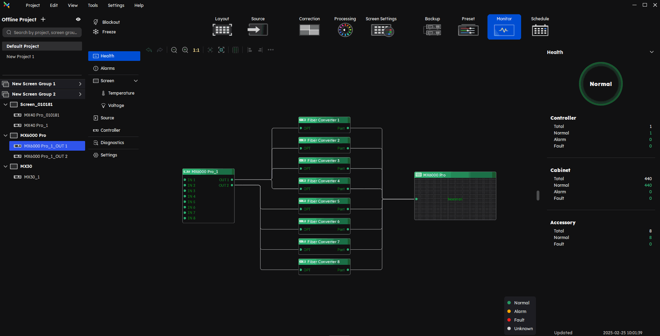This screenshot has height=336, width=660.
Task: Open the Tools menu
Action: tap(93, 6)
